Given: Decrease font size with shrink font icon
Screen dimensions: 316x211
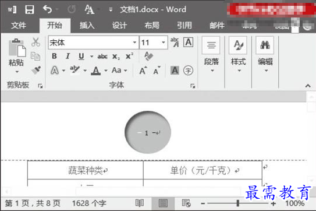Looking at the screenshot, I should point(157,71).
